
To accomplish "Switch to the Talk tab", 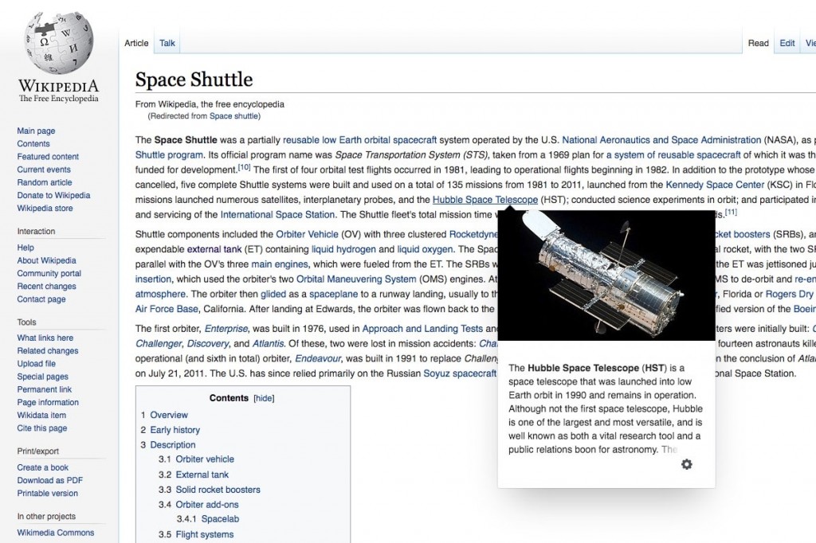I will (x=167, y=43).
